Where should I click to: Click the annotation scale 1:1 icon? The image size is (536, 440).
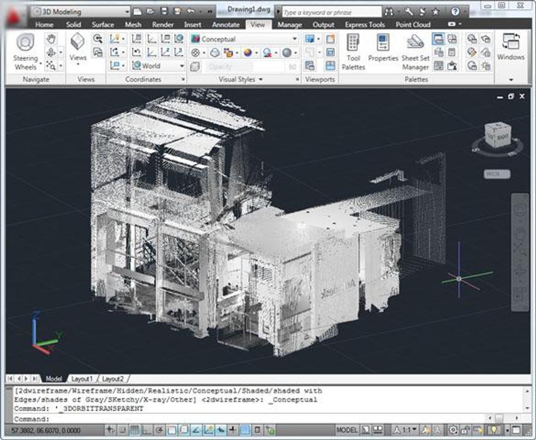405,430
